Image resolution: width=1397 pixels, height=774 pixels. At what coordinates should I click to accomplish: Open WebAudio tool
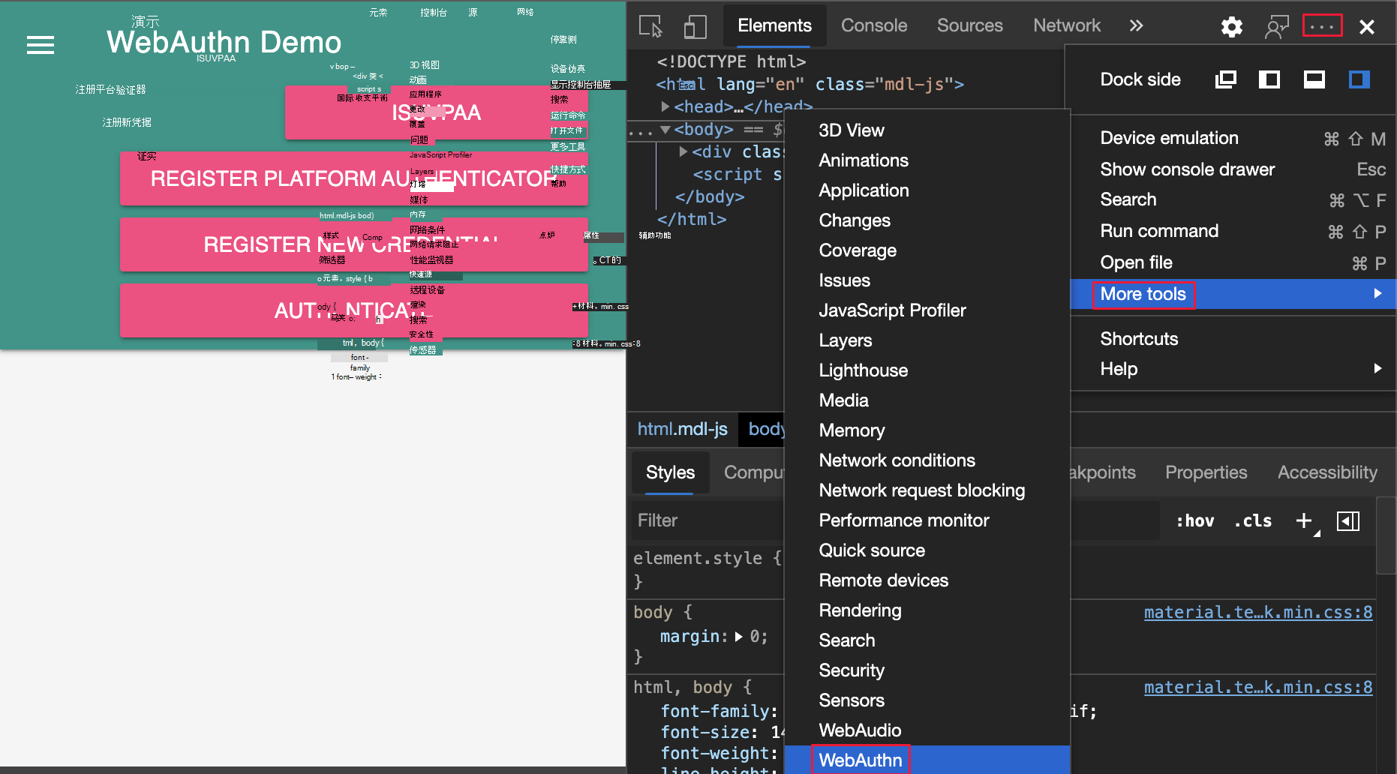coord(927,730)
